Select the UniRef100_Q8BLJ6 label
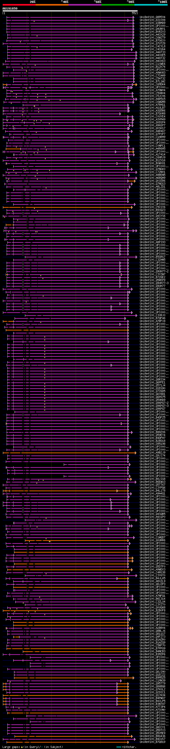 click(x=152, y=631)
